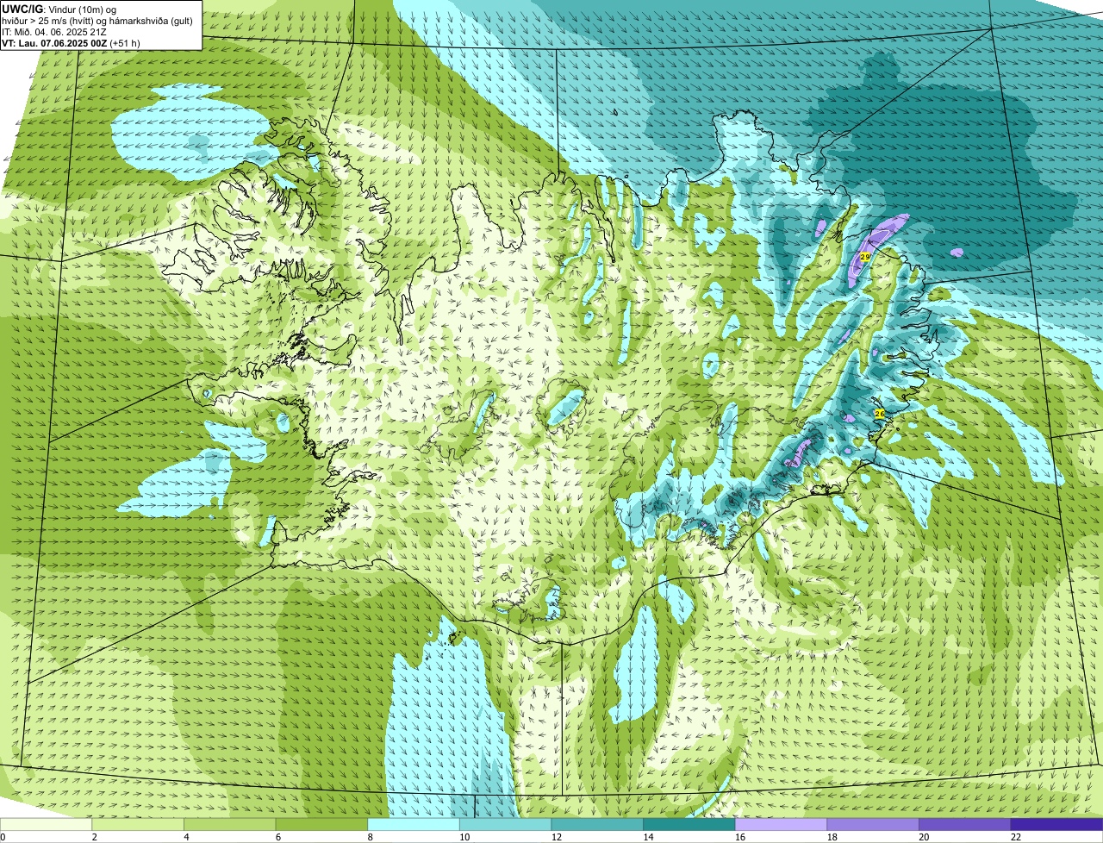
Task: Click the legend scale label "20"
Action: click(x=924, y=837)
